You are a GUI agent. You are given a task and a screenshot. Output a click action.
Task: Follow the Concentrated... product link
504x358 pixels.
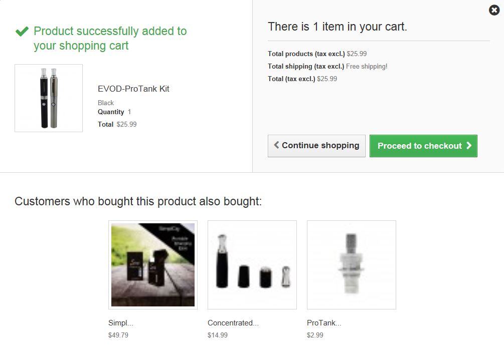point(233,323)
